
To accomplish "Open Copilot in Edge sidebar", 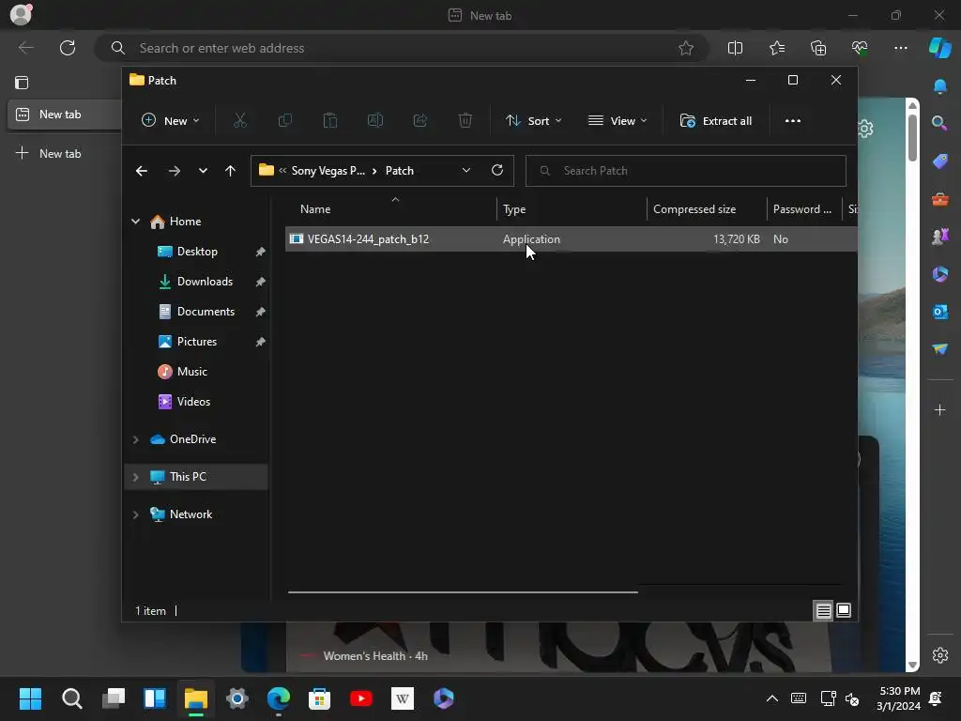I will [939, 48].
